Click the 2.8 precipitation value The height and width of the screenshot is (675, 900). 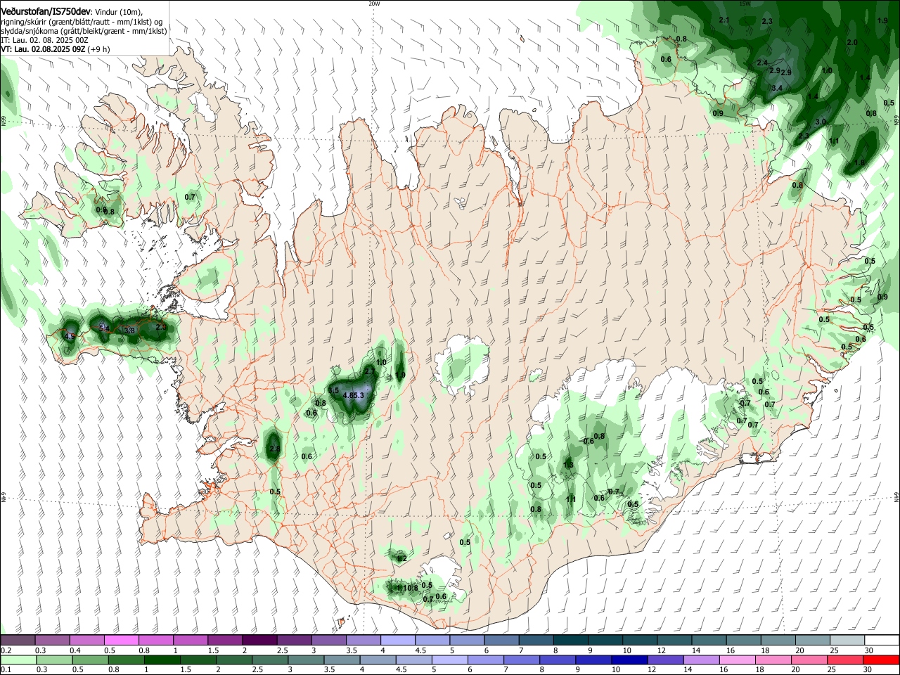tap(275, 449)
